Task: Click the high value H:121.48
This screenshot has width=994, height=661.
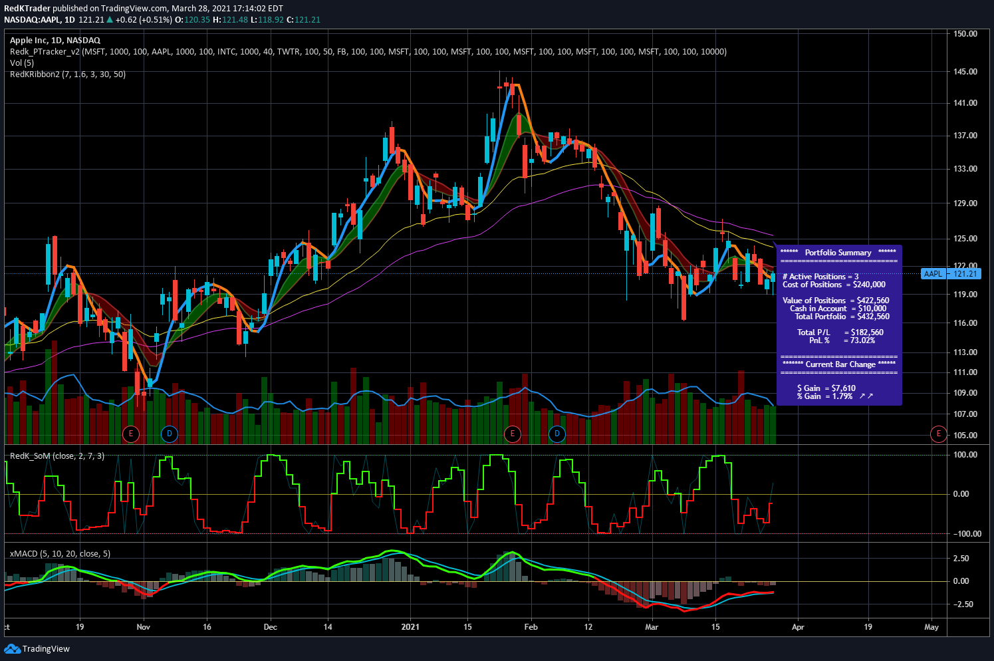Action: (x=230, y=19)
